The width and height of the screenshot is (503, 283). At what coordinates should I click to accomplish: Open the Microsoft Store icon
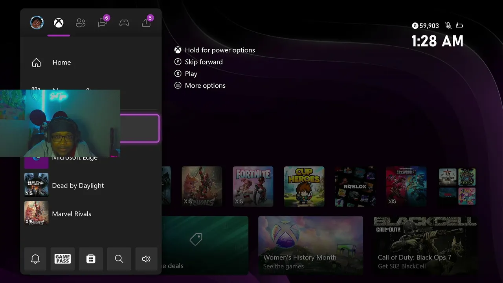91,259
